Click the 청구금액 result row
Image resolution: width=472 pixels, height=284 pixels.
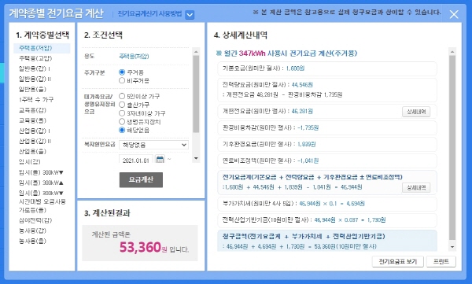point(327,241)
